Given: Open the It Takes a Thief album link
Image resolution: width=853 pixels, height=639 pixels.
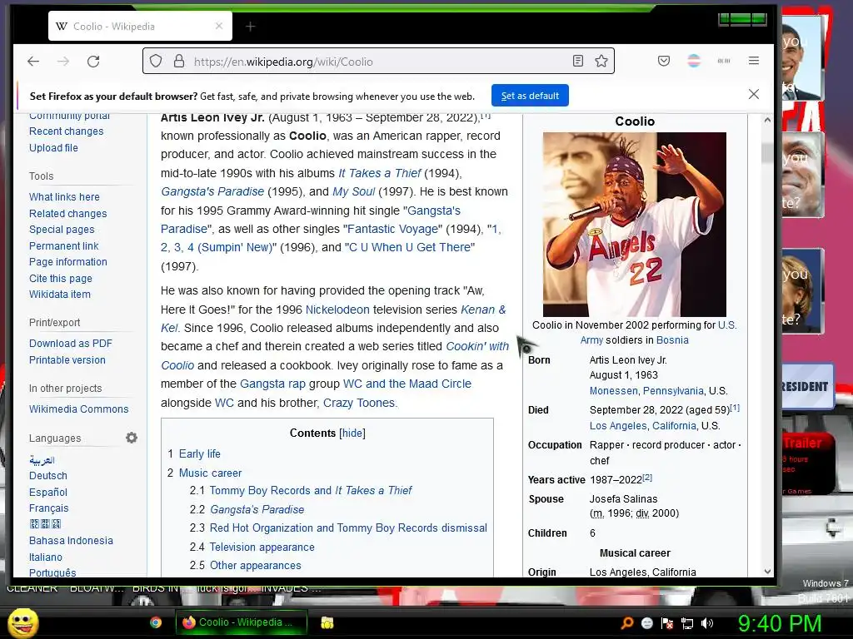Looking at the screenshot, I should point(380,173).
